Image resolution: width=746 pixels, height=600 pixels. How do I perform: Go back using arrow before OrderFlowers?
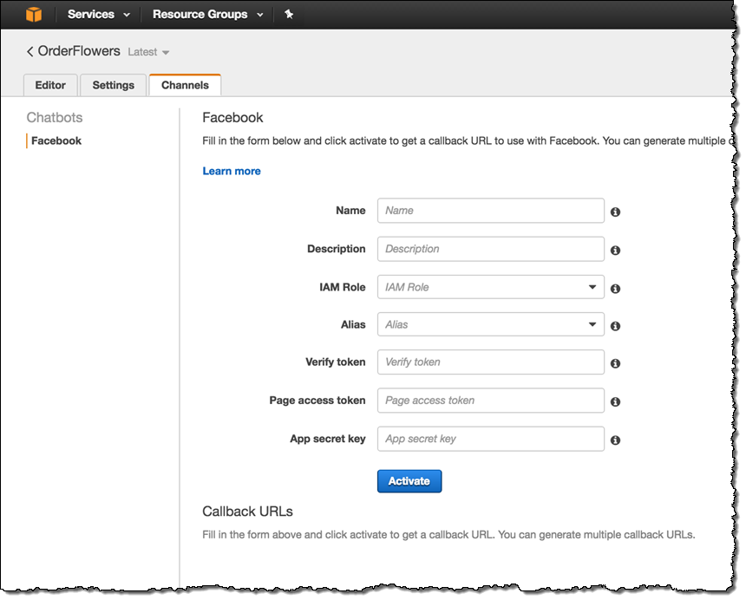tap(29, 51)
